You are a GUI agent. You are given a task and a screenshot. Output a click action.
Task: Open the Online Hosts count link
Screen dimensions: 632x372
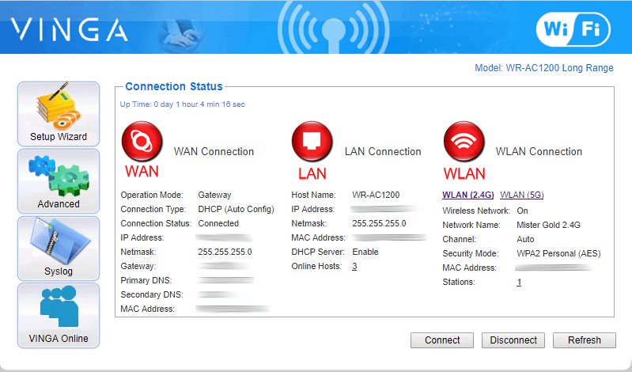pos(354,266)
